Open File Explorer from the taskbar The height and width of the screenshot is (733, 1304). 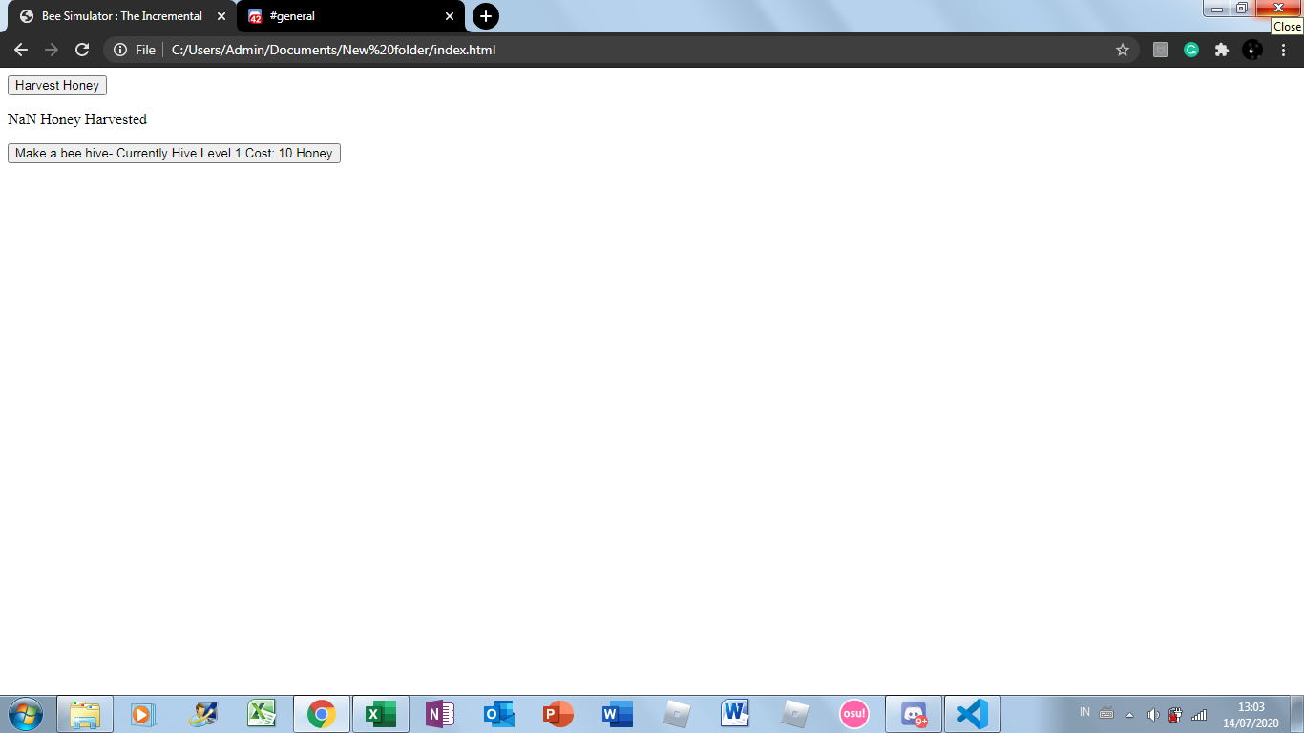coord(85,714)
